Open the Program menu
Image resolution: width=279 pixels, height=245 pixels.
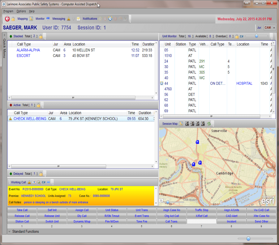click(x=8, y=11)
